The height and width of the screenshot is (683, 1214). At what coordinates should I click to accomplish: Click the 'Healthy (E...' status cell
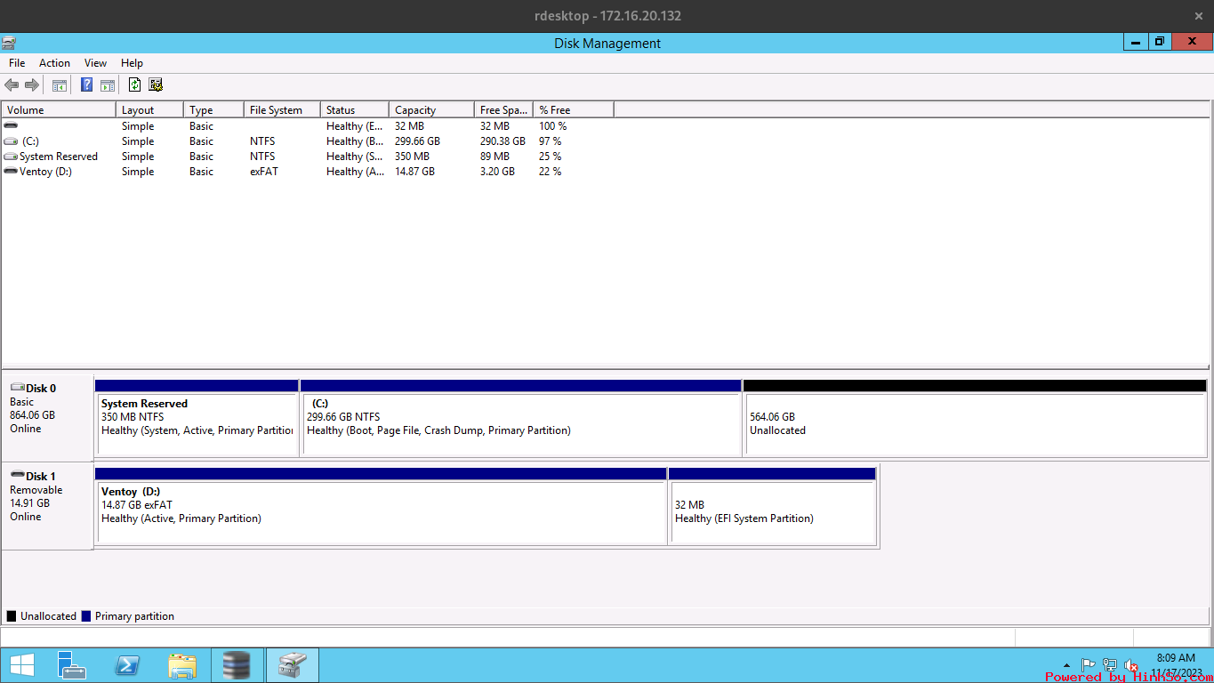(355, 126)
